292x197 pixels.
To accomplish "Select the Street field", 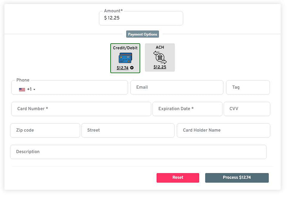I will [128, 130].
